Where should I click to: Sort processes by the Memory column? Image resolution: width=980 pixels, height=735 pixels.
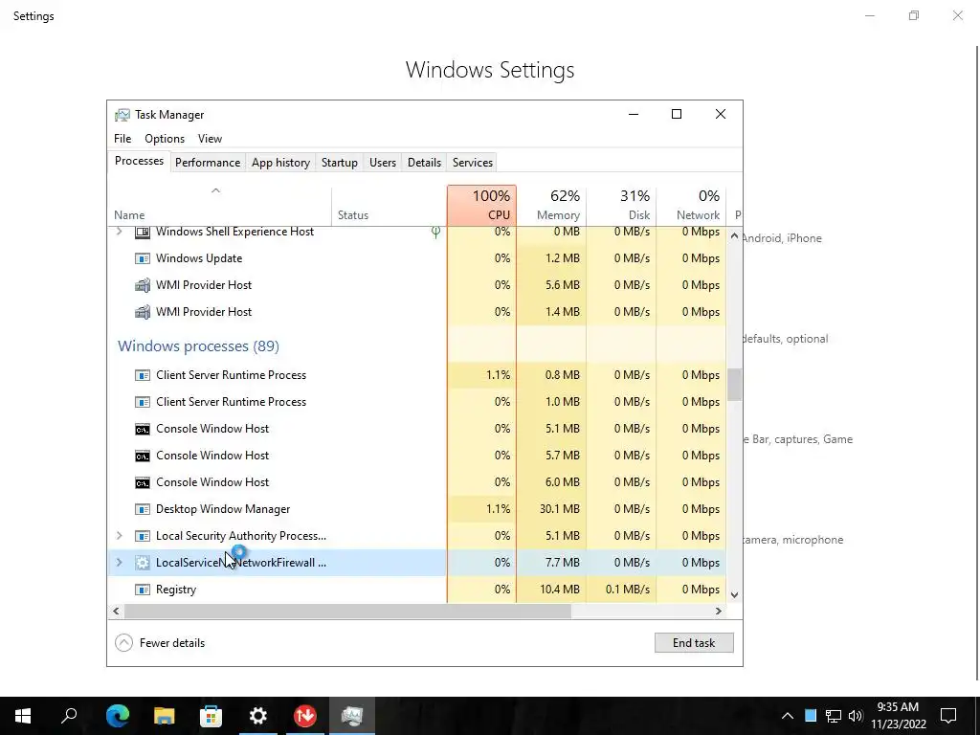551,206
